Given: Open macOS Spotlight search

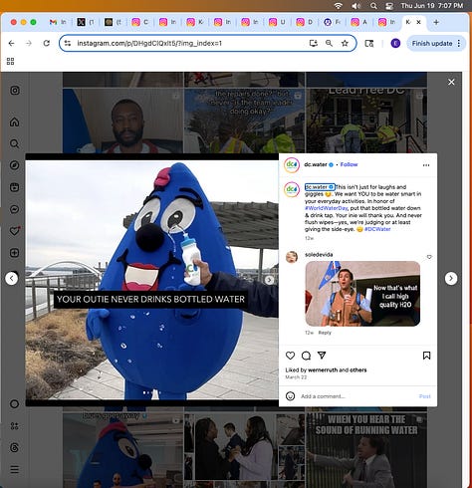Looking at the screenshot, I should tap(373, 6).
